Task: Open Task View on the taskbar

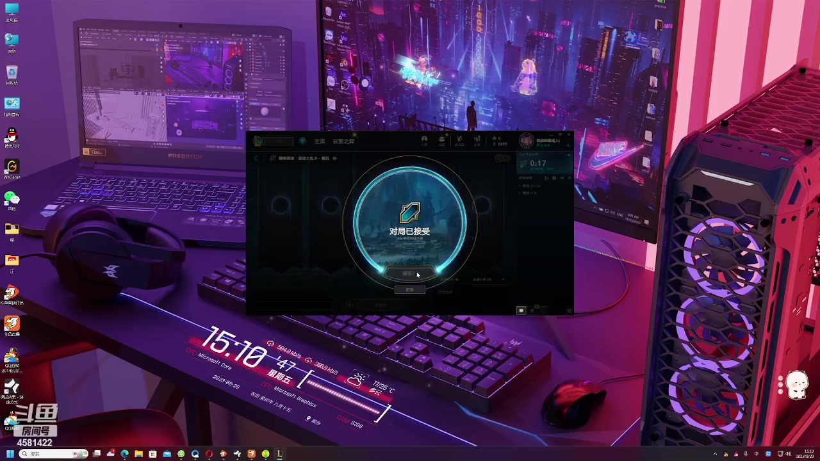Action: pyautogui.click(x=97, y=453)
